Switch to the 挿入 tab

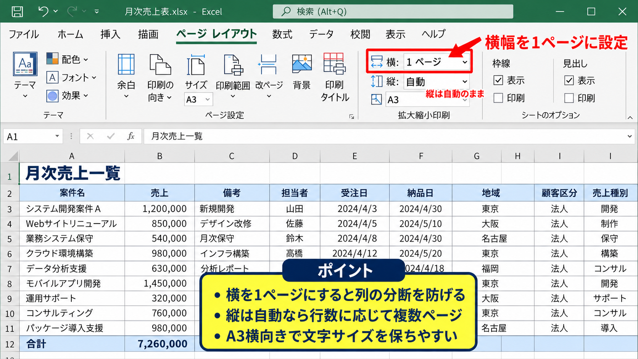[x=110, y=34]
